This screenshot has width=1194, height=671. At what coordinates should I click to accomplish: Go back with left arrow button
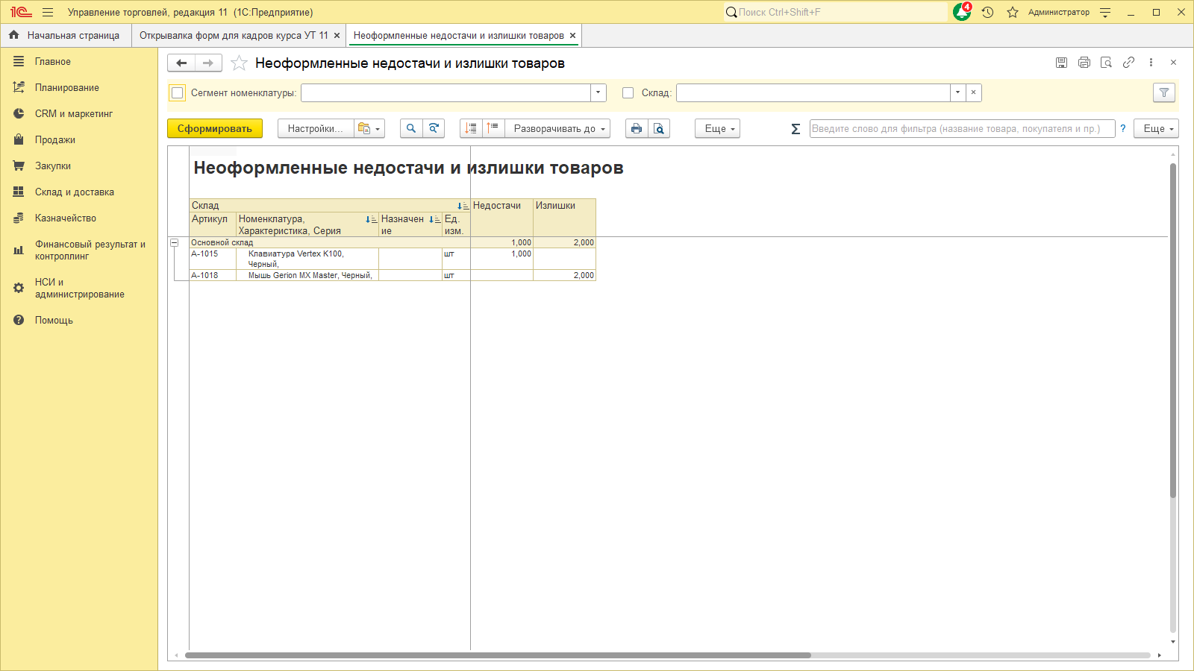(181, 63)
